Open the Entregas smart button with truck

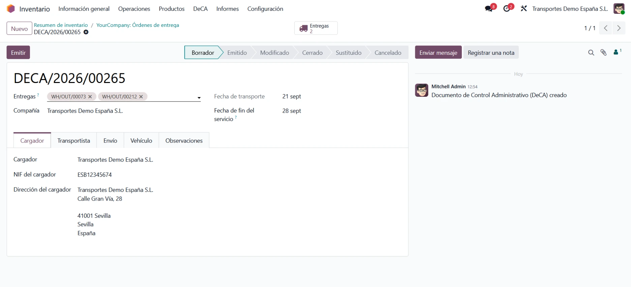pyautogui.click(x=316, y=28)
